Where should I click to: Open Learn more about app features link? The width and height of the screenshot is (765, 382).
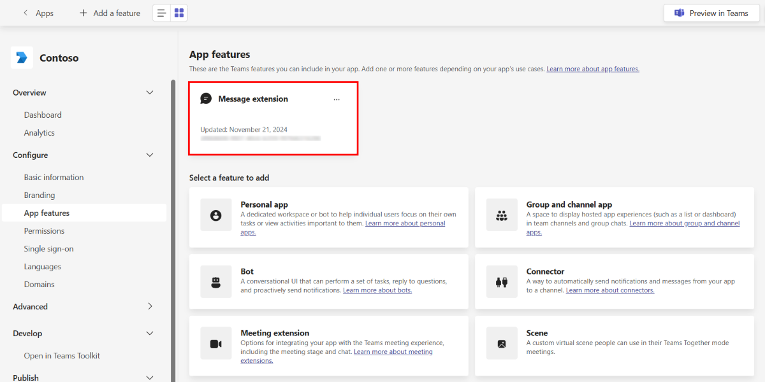click(593, 69)
